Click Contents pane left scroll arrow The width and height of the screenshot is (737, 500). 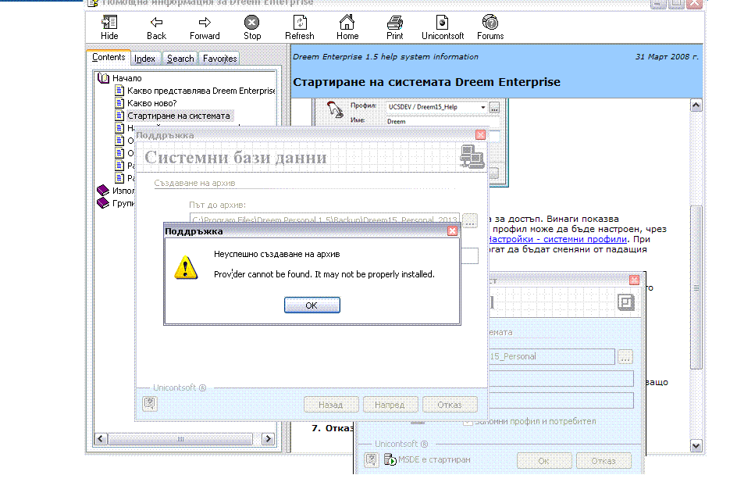coord(100,439)
